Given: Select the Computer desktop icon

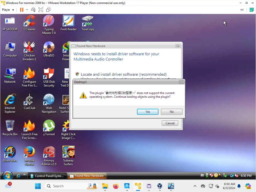Looking at the screenshot, I should point(10,50).
